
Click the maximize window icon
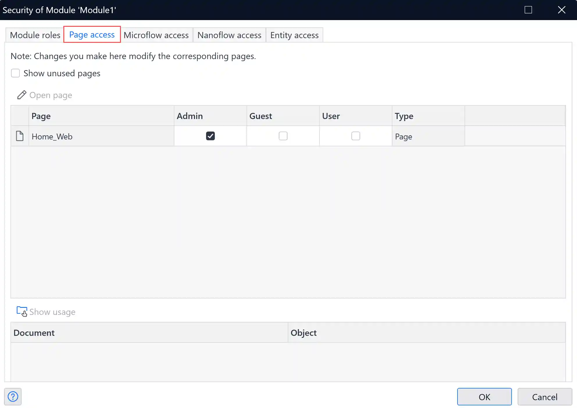(x=528, y=10)
